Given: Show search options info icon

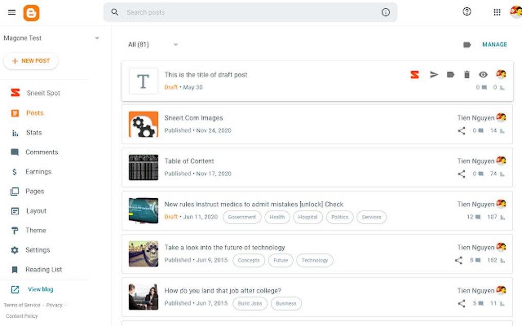Looking at the screenshot, I should coord(386,12).
